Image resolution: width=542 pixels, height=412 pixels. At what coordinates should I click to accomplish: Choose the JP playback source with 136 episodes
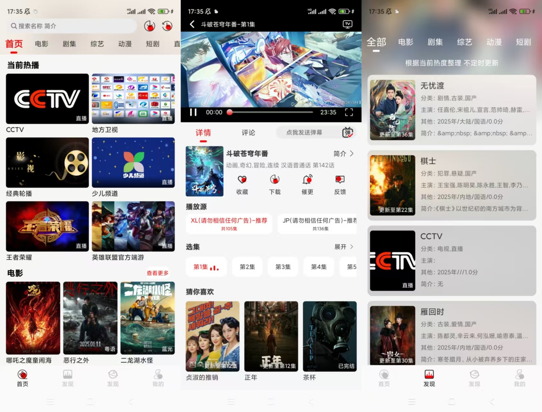[317, 224]
